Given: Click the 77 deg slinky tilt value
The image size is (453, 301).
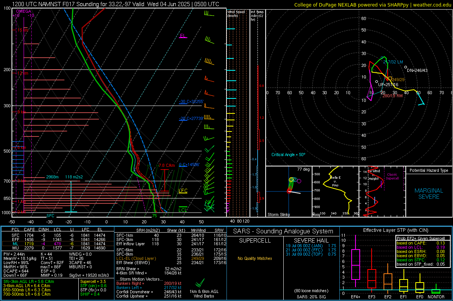Looking at the screenshot, I should (303, 169).
